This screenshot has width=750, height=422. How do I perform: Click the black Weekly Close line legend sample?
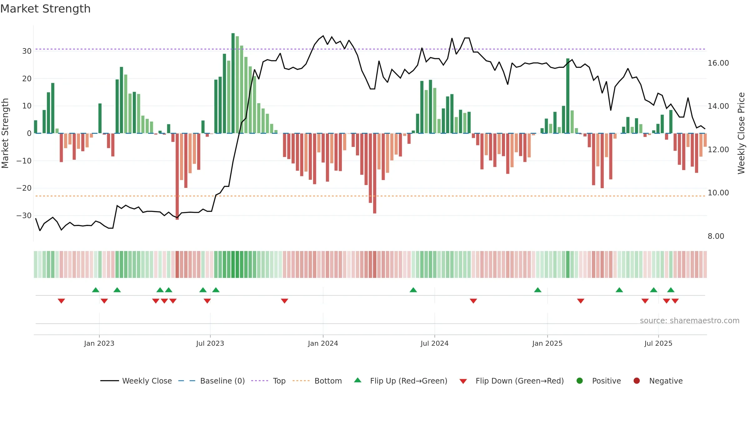pos(109,381)
